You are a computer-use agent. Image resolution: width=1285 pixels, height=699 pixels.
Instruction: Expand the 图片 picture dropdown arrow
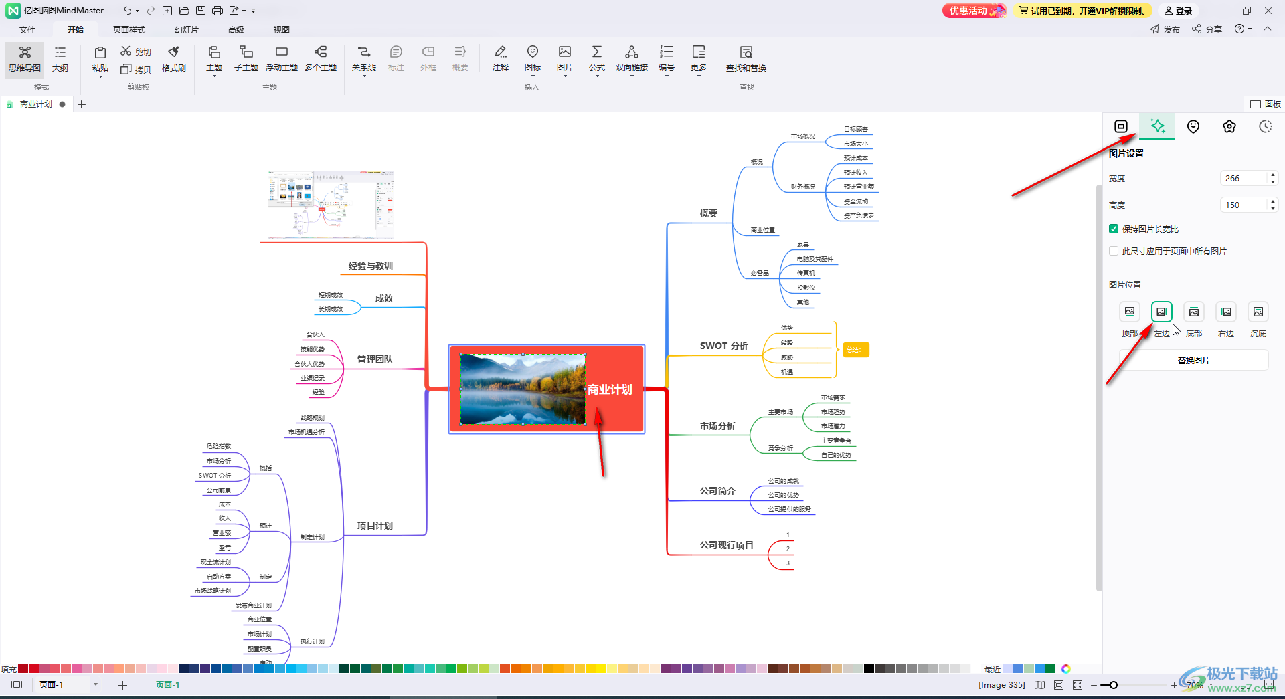pyautogui.click(x=565, y=76)
